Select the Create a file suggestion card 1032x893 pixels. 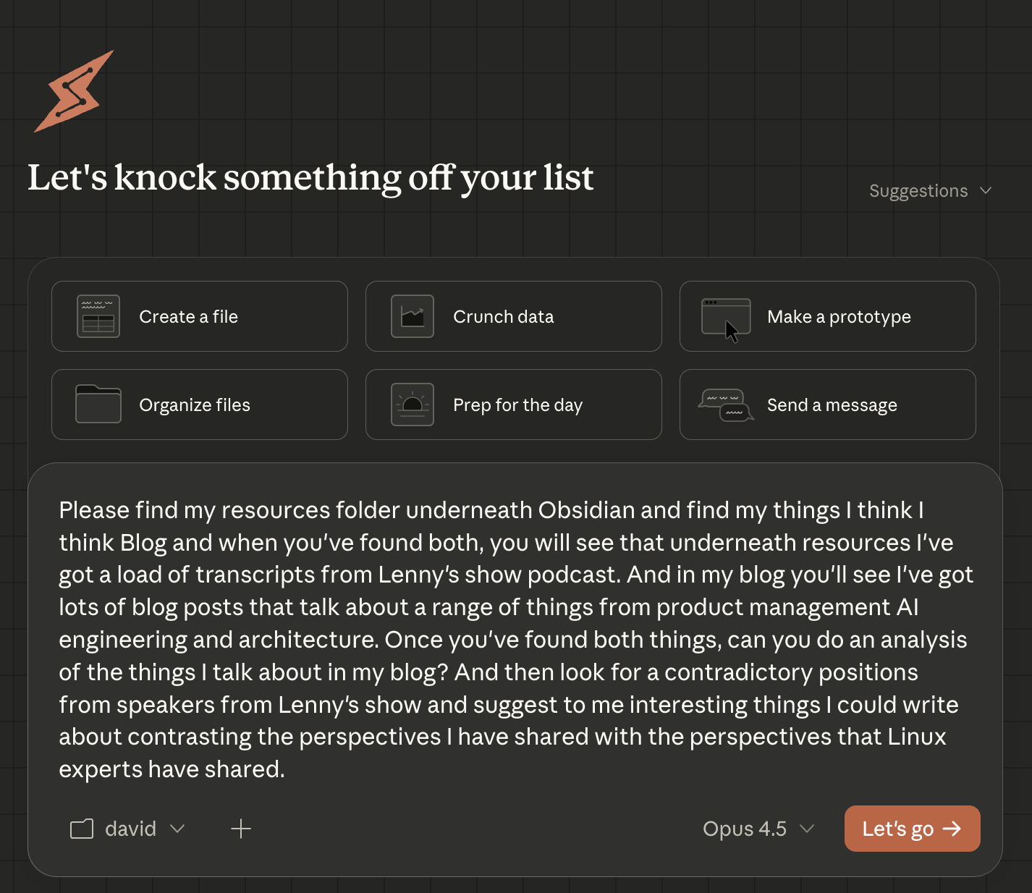pyautogui.click(x=200, y=316)
